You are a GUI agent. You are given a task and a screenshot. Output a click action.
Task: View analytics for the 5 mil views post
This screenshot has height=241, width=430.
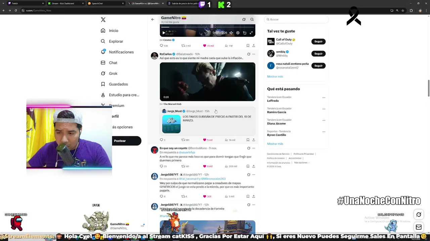coord(229,196)
